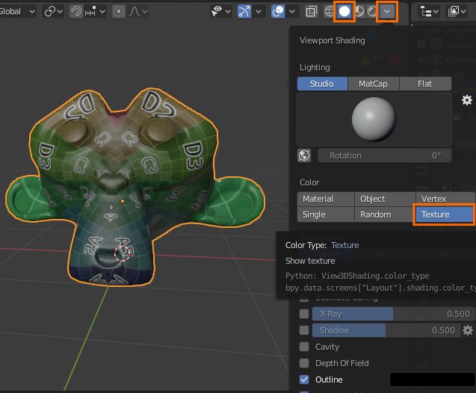The height and width of the screenshot is (393, 476).
Task: Set color type to Single
Action: pos(326,214)
